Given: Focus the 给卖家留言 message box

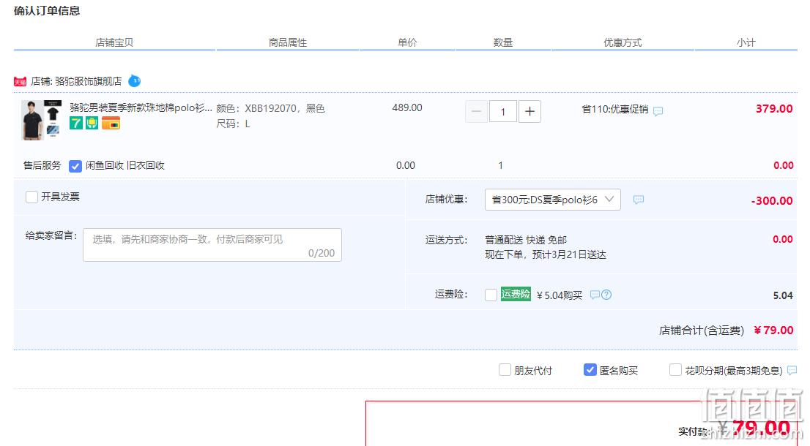Looking at the screenshot, I should pyautogui.click(x=212, y=245).
